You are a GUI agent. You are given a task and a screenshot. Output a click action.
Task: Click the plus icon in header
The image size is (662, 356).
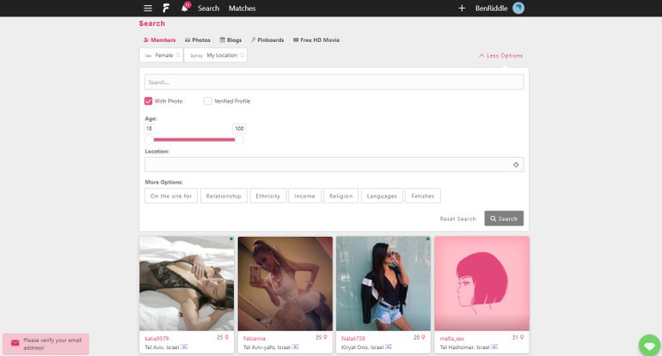(462, 8)
